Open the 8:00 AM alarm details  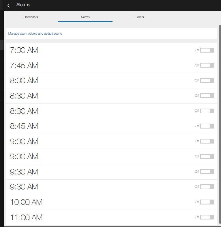click(x=24, y=81)
